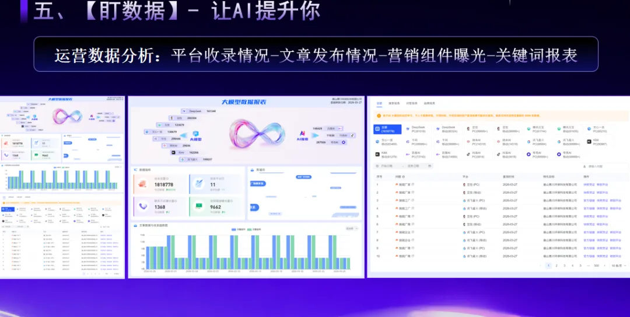
Task: Select the 抖音AI 移动 platform tile
Action: coord(507,155)
